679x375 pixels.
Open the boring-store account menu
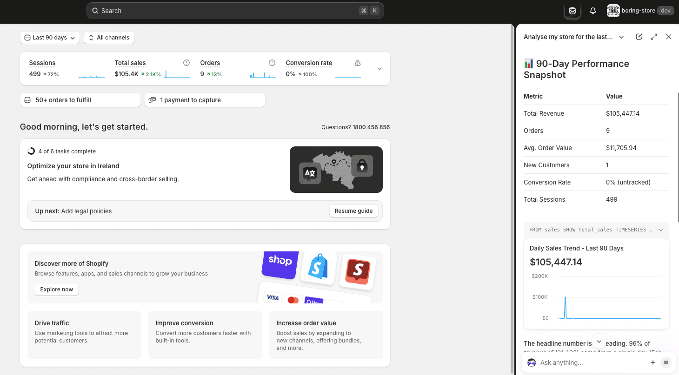pos(640,11)
